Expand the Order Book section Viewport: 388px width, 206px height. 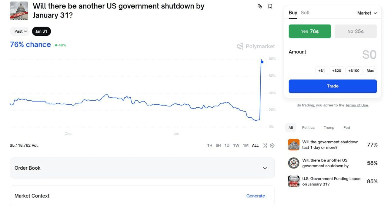142,168
